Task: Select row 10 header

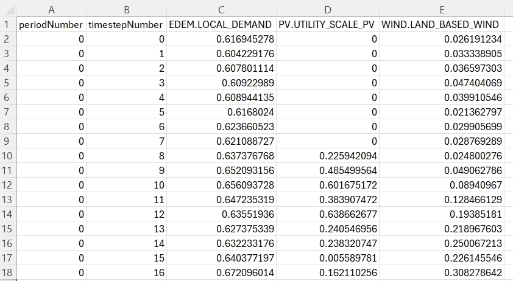Action: (7, 156)
